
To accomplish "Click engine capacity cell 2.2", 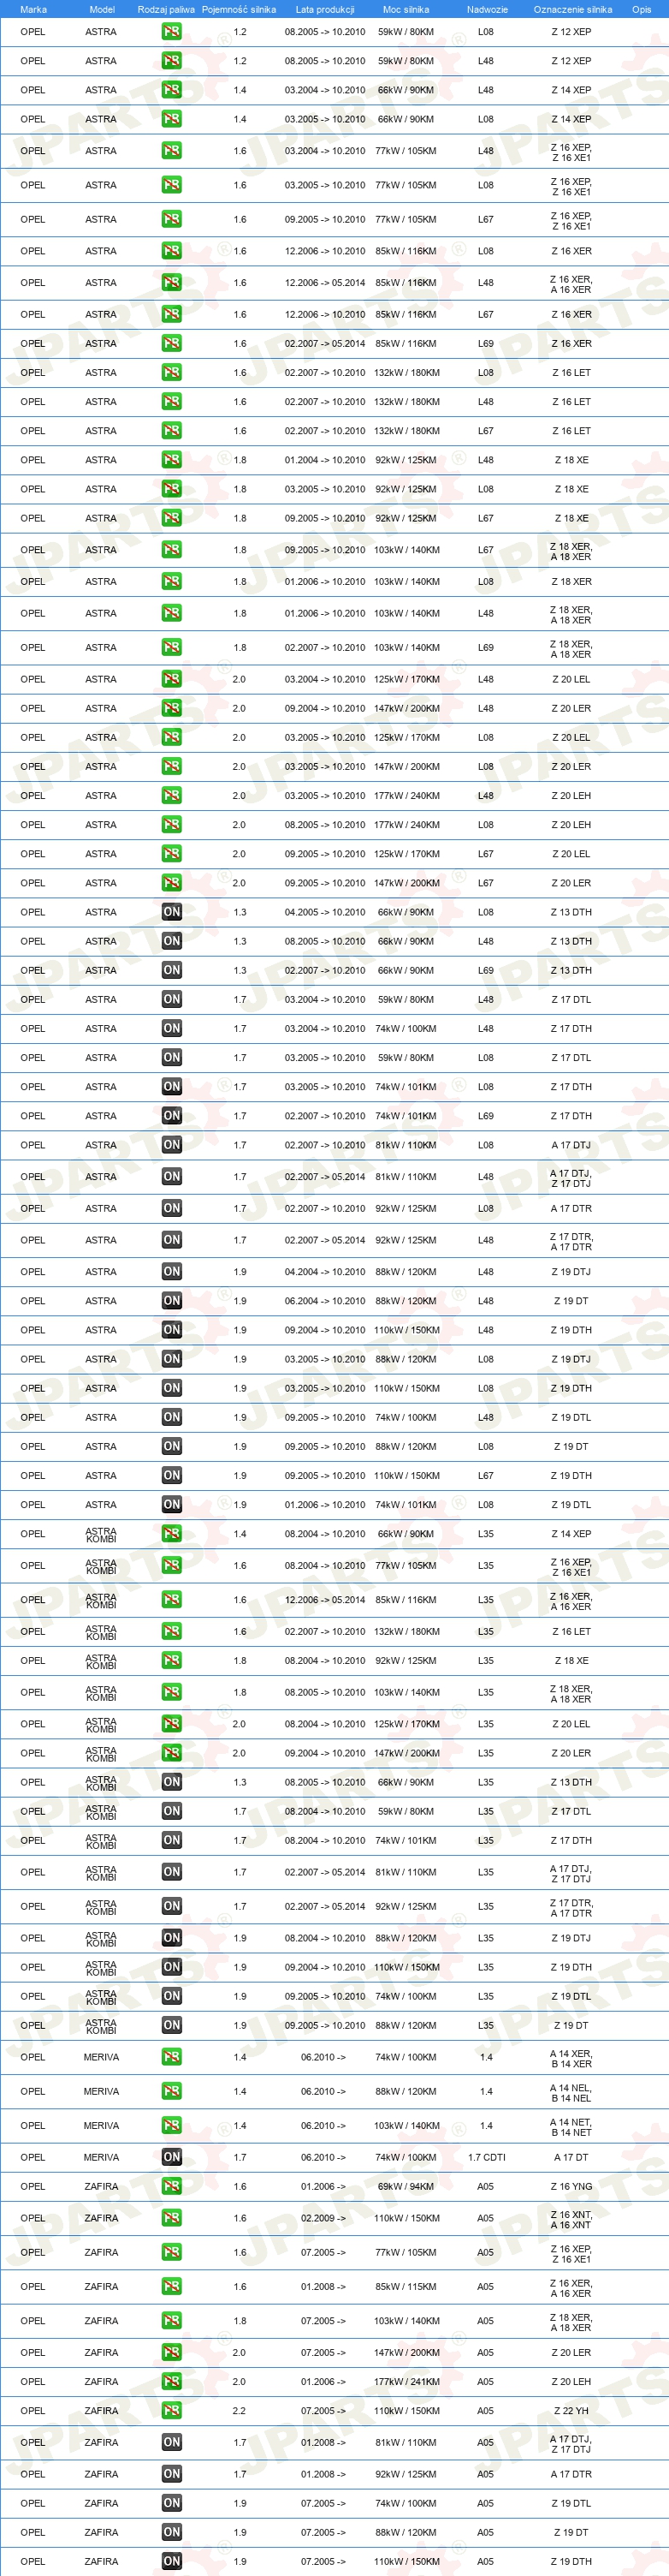I will point(240,2411).
